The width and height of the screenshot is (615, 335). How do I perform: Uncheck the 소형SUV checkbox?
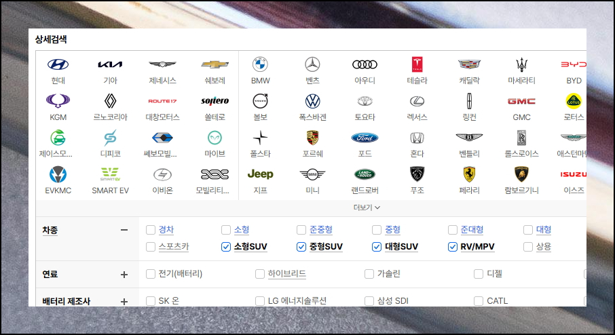coord(226,246)
